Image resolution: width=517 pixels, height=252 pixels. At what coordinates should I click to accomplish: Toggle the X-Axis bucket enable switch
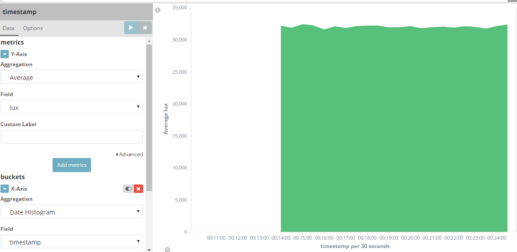tap(128, 189)
